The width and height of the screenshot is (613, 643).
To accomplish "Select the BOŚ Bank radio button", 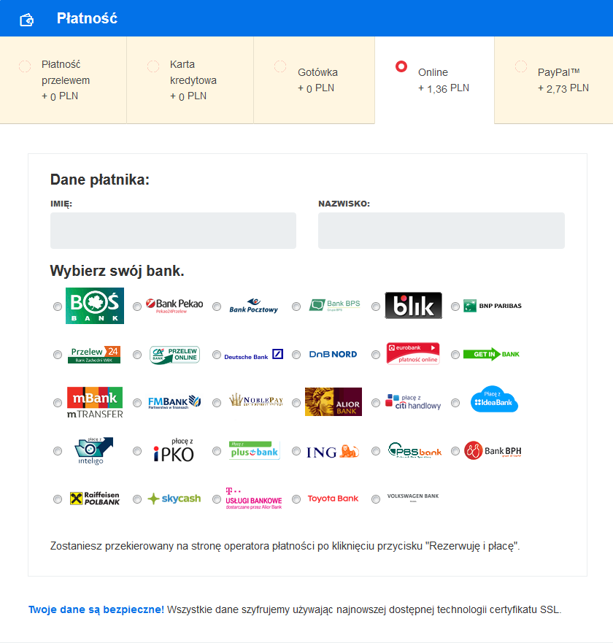I will (58, 307).
